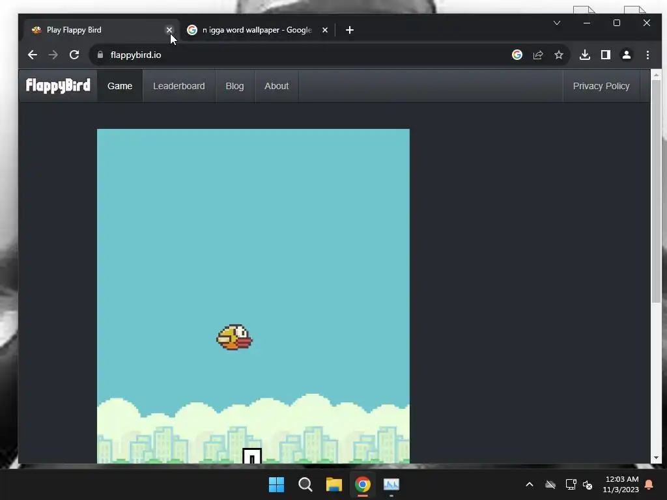Close the Chrome window

647,23
